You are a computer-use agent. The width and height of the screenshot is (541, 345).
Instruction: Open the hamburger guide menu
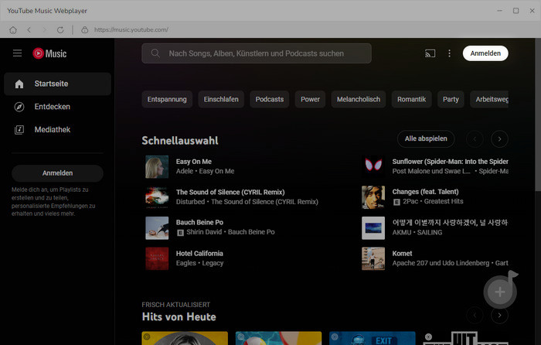coord(17,53)
